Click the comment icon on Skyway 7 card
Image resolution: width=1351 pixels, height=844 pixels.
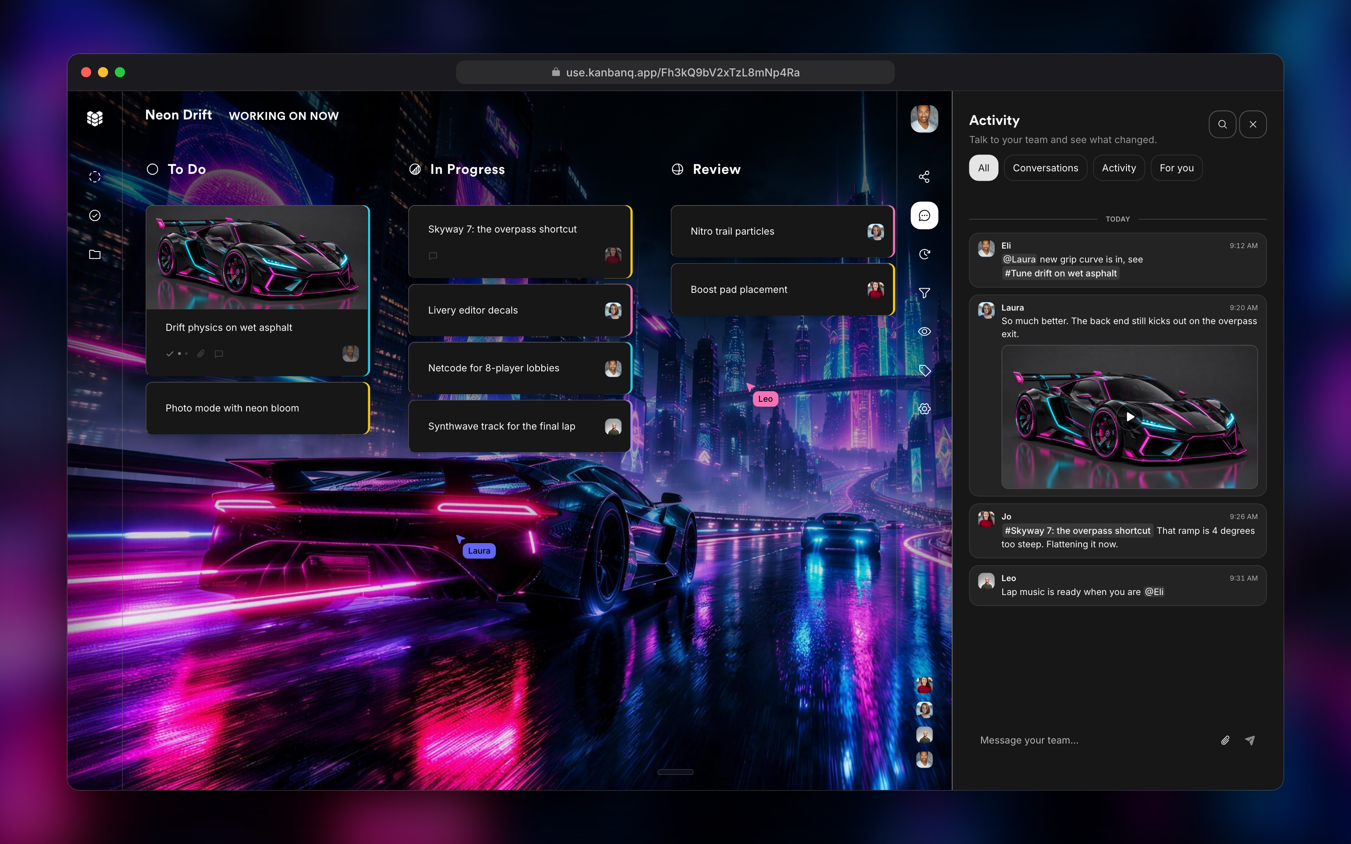pos(433,256)
